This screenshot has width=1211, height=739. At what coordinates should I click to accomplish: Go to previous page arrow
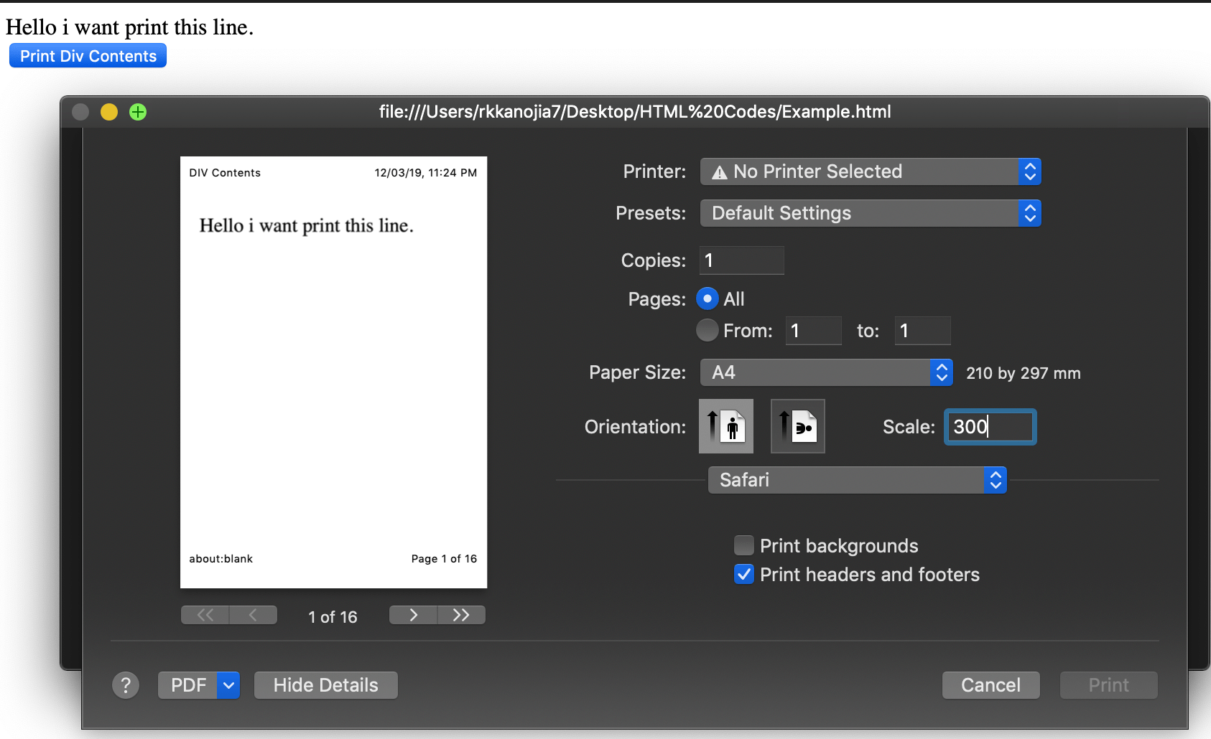point(253,615)
